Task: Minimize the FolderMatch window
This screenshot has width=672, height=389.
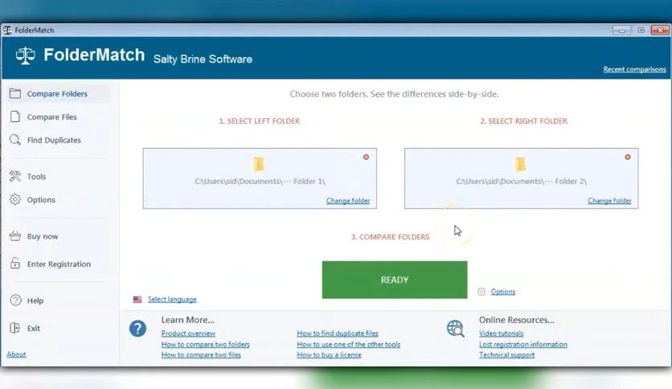Action: (x=621, y=30)
